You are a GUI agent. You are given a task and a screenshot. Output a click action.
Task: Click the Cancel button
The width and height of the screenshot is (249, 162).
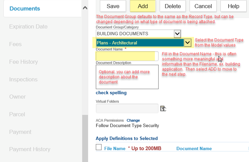[x=203, y=6]
